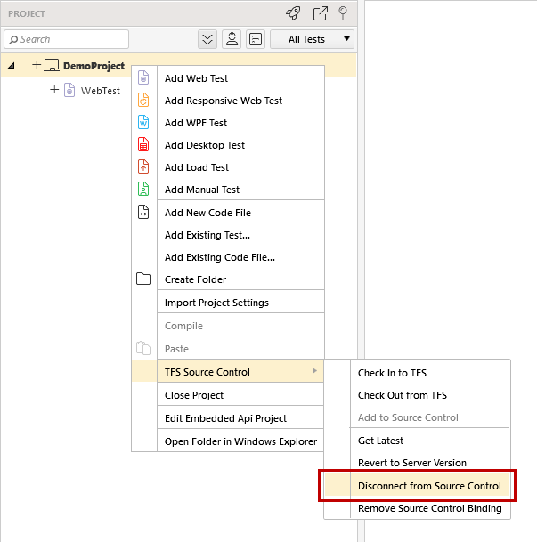The image size is (537, 542).
Task: Click the New Code File icon
Action: click(143, 212)
